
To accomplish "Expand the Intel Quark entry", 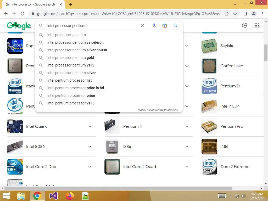I will pos(90,126).
